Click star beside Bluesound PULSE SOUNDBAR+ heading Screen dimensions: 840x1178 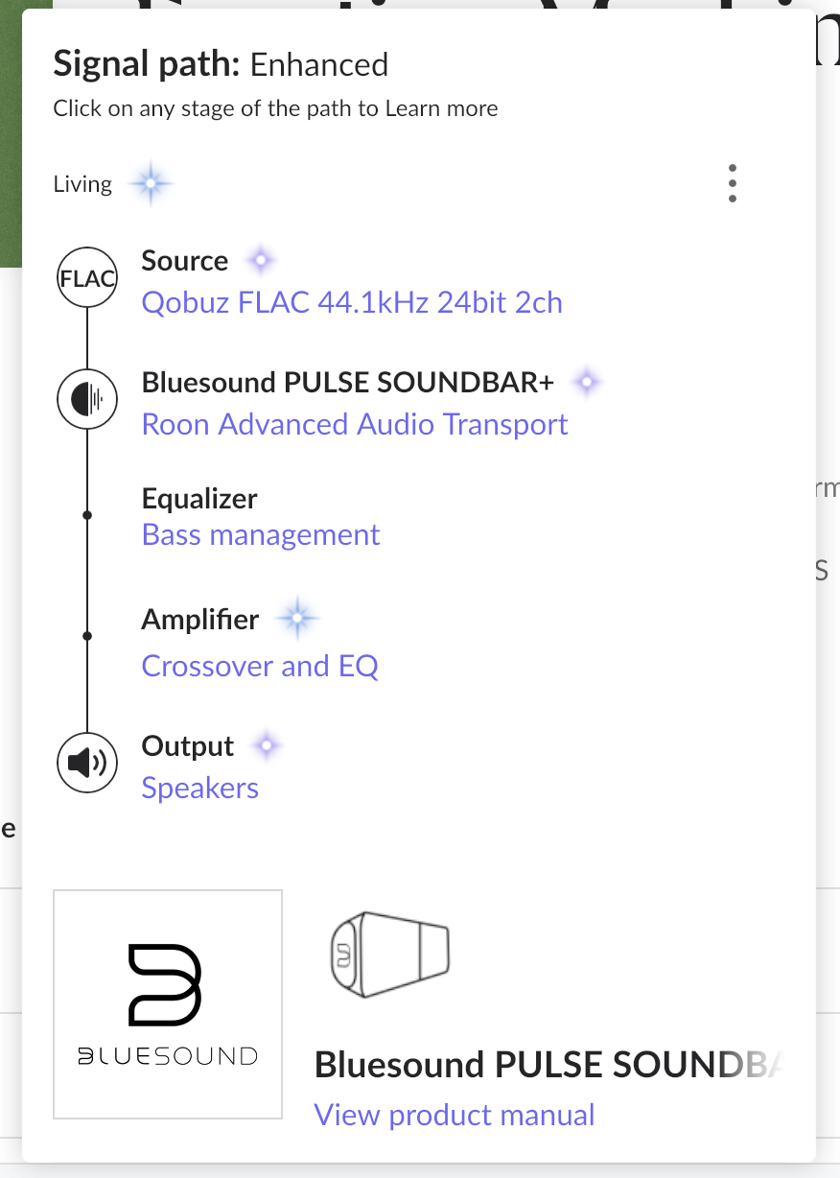click(586, 383)
